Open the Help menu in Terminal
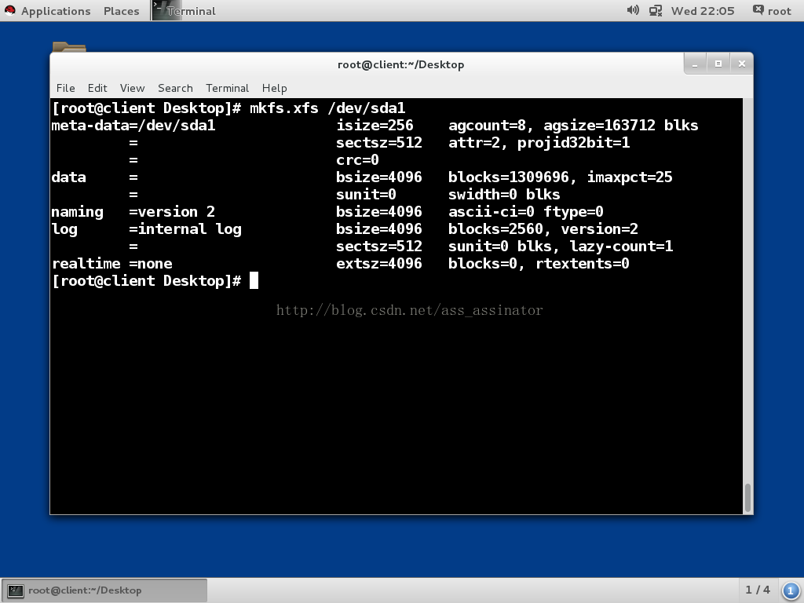 pyautogui.click(x=274, y=88)
